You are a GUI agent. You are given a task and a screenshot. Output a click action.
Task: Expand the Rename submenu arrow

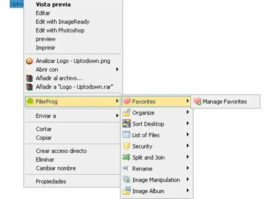188,168
